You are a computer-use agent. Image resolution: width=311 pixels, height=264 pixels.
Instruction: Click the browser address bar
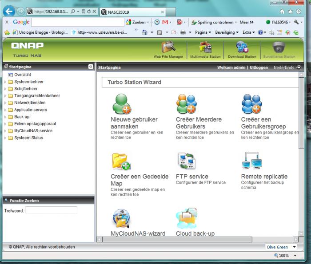[52, 12]
